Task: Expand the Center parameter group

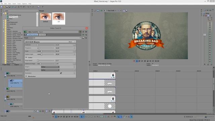Action: coord(26,57)
